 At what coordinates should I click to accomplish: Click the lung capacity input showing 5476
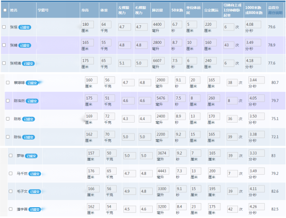162,98
